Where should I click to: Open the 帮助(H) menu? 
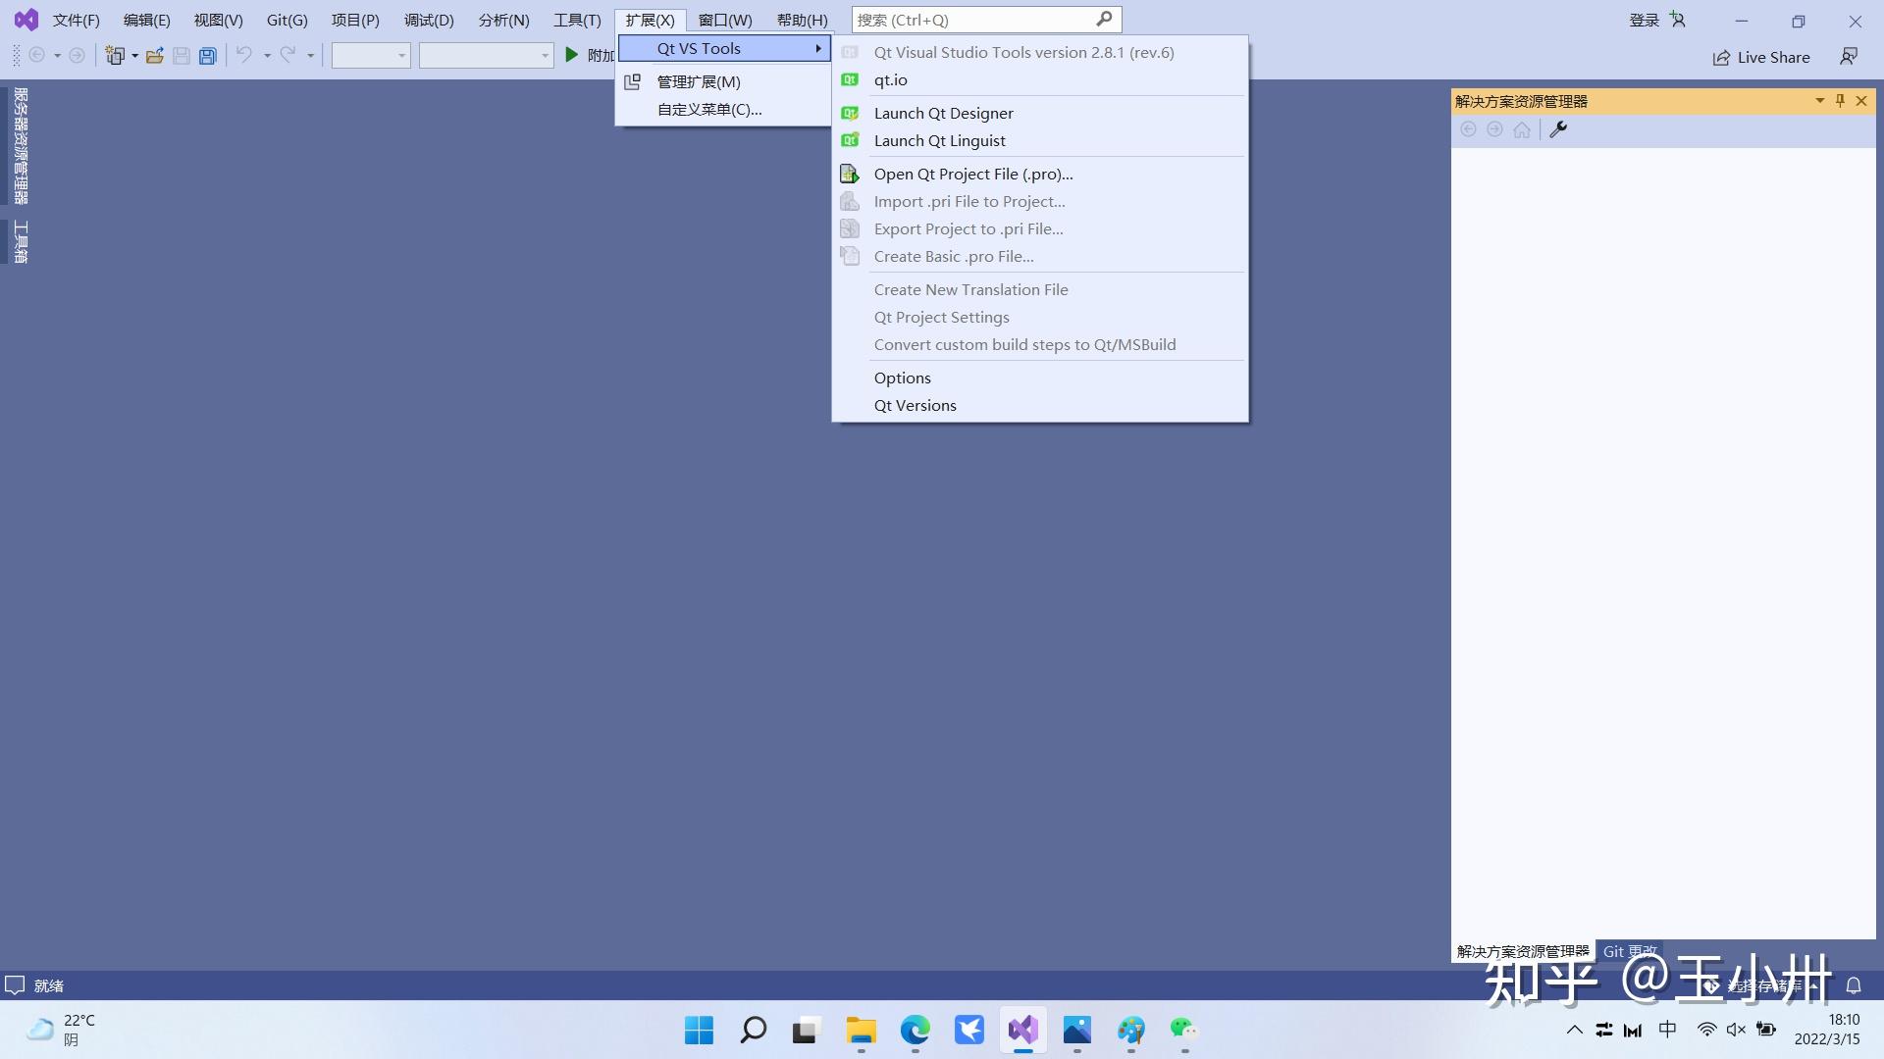(802, 20)
